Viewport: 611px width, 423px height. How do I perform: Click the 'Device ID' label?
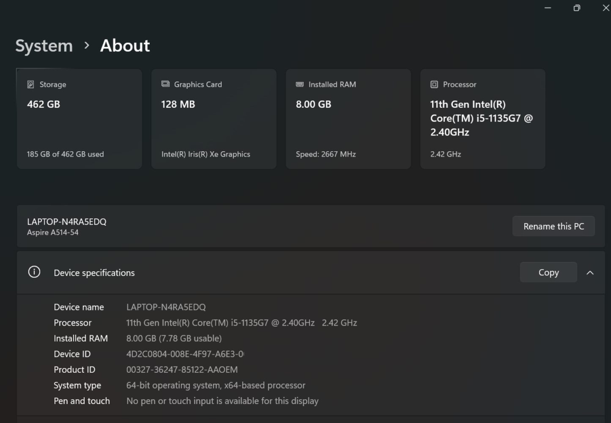pyautogui.click(x=72, y=354)
